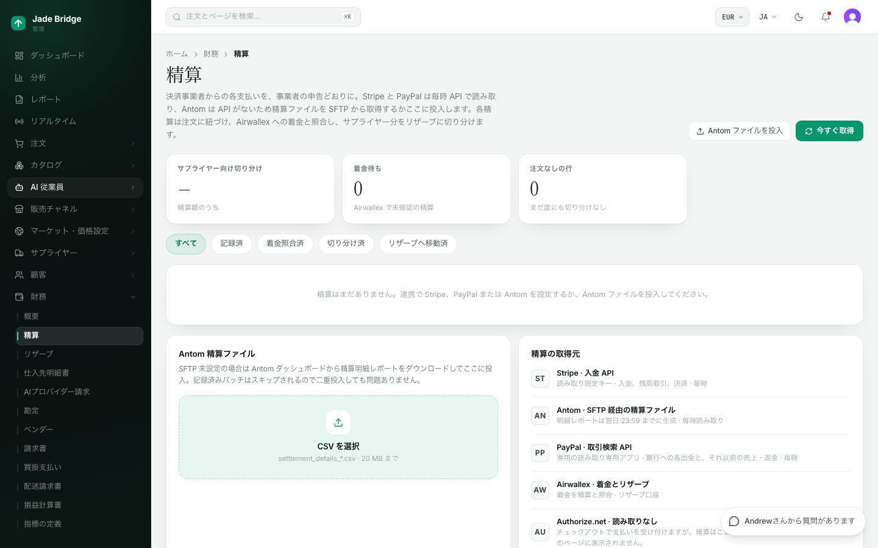878x548 pixels.
Task: Collapse the 財務 section chevron
Action: [x=133, y=297]
